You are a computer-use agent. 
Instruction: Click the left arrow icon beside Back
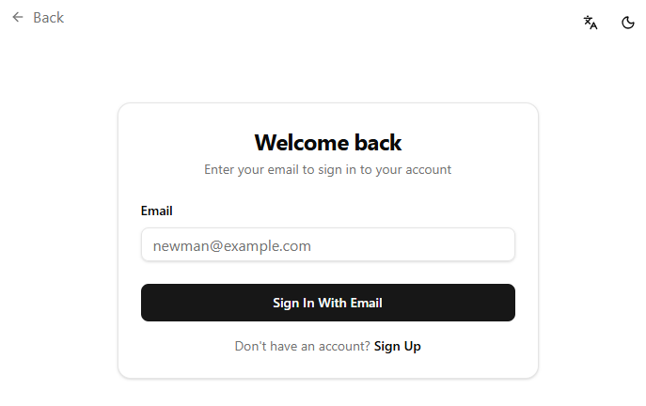(x=17, y=17)
